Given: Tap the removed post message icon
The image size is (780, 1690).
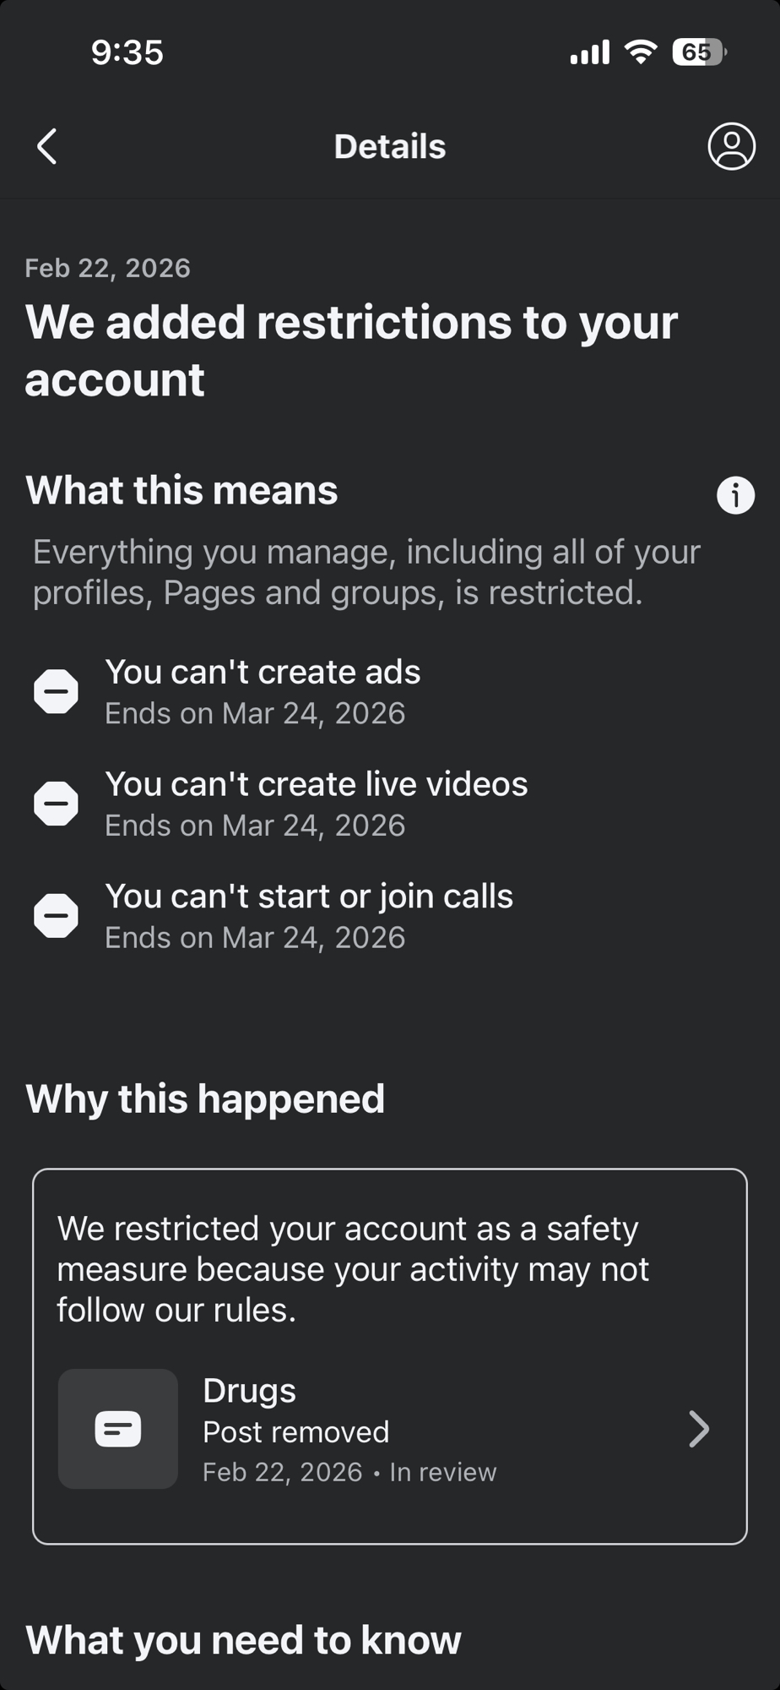Looking at the screenshot, I should 118,1429.
